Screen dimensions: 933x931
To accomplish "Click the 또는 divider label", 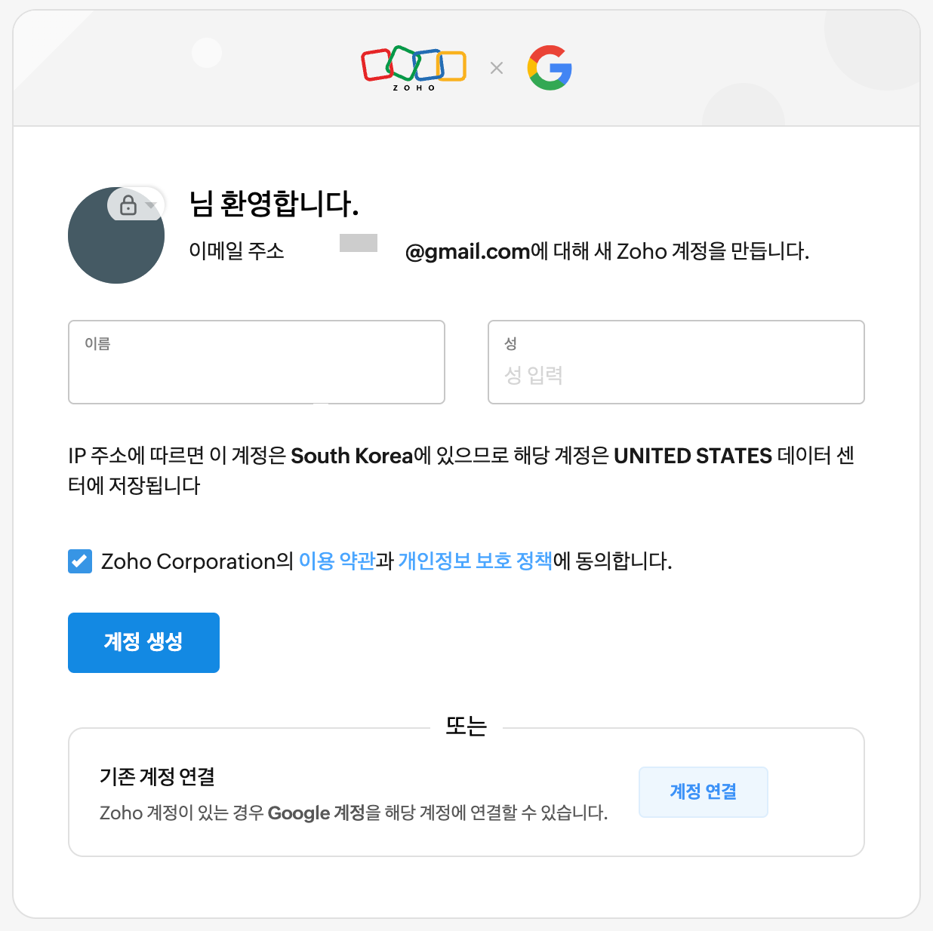I will (466, 726).
